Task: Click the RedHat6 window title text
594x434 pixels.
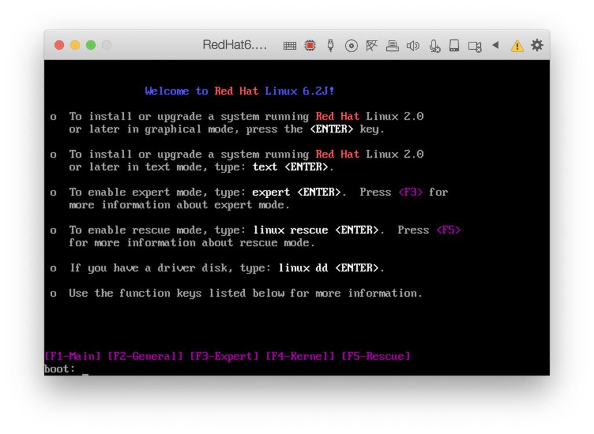Action: (x=235, y=45)
